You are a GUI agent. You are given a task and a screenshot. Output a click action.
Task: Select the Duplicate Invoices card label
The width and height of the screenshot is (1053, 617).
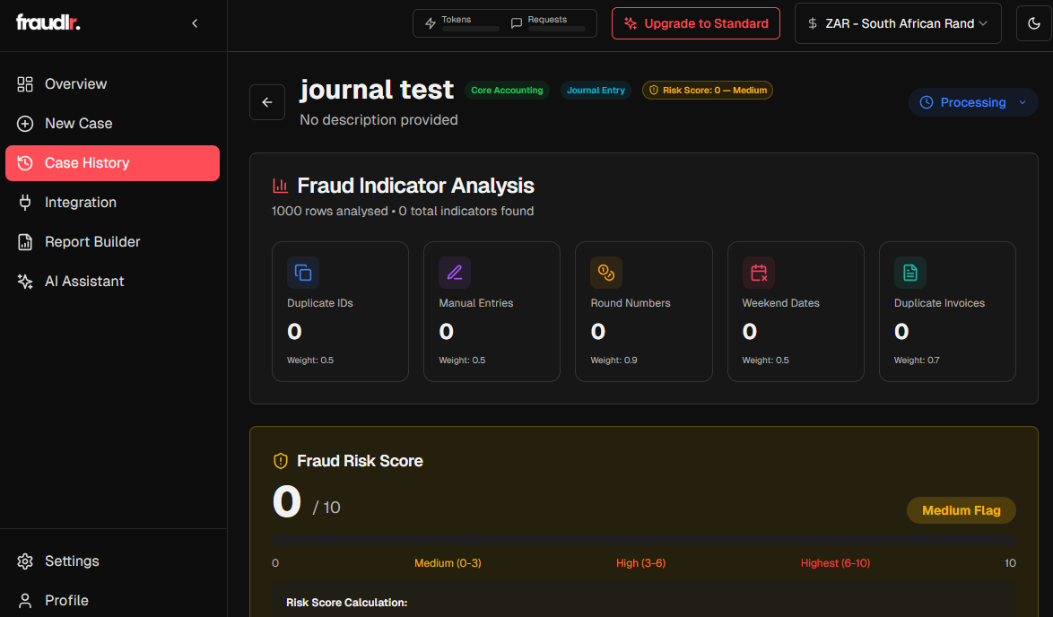tap(939, 303)
